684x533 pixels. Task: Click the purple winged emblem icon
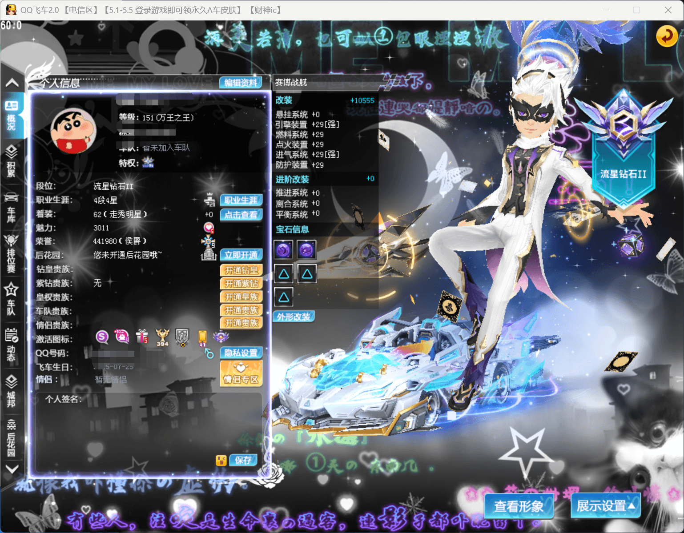point(221,337)
